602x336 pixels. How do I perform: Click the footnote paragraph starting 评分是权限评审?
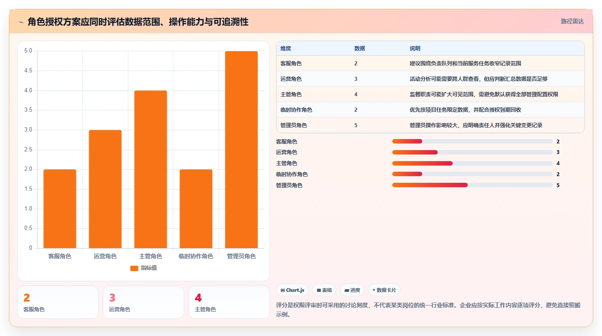tap(428, 310)
